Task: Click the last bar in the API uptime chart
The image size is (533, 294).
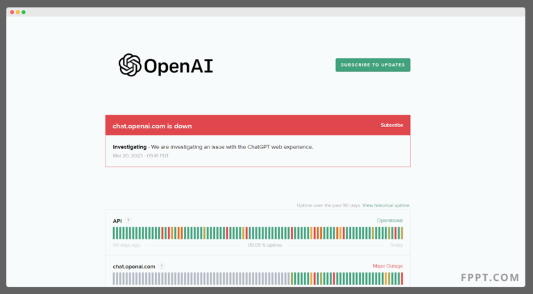Action: [x=402, y=233]
